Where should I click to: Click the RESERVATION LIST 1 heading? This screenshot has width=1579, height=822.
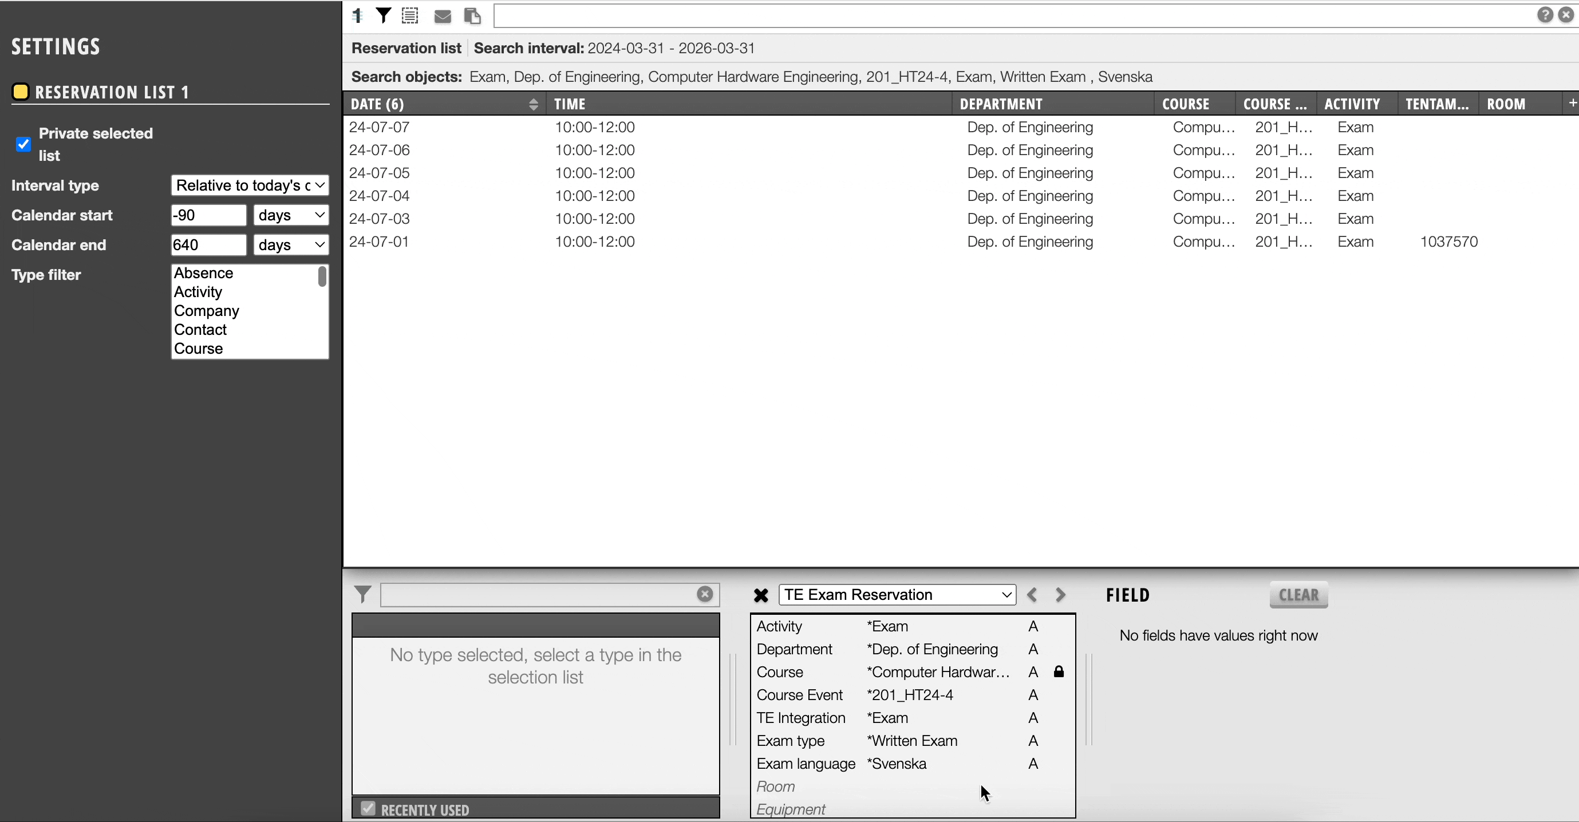[112, 93]
